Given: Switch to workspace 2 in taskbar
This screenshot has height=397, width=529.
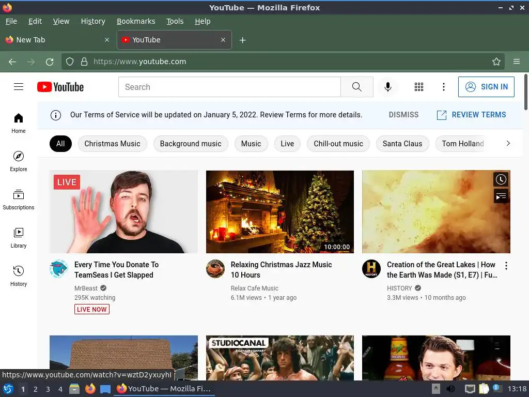Looking at the screenshot, I should coord(36,389).
